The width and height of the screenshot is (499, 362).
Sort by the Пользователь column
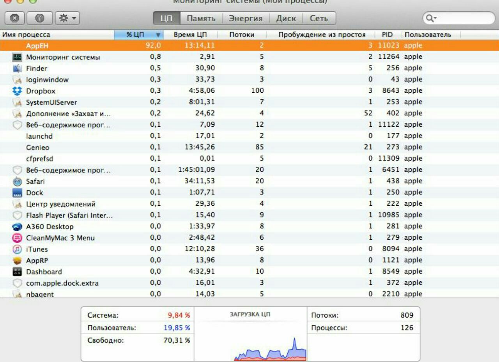coord(431,35)
